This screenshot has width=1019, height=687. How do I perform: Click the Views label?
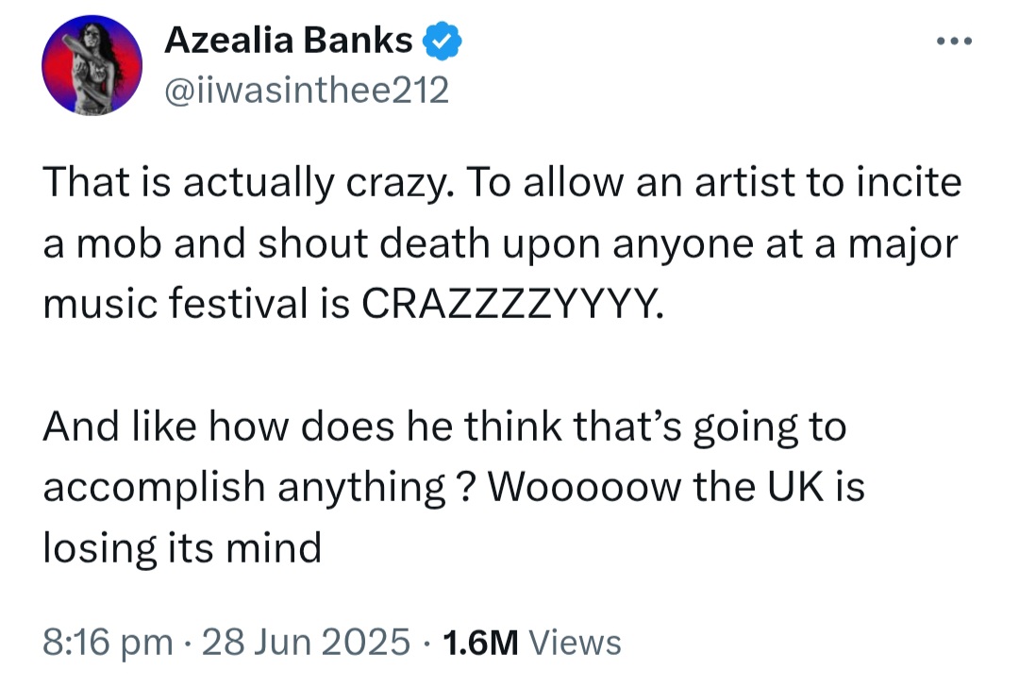point(575,643)
